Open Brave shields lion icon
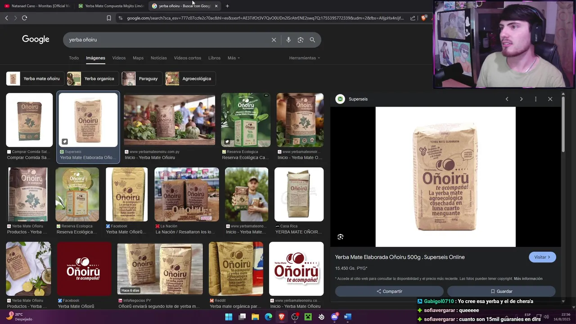576x324 pixels. (x=423, y=18)
